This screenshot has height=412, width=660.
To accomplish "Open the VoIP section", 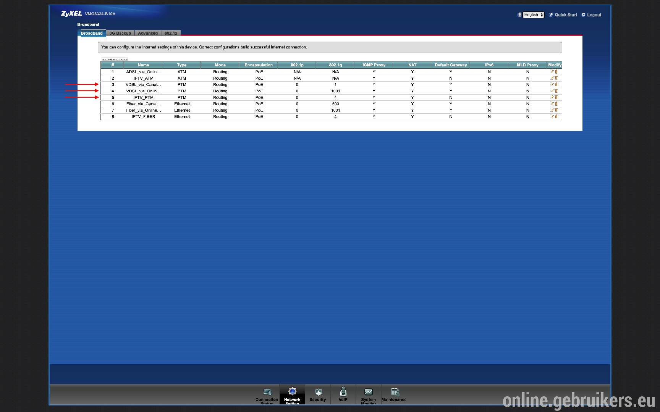I will [x=343, y=395].
